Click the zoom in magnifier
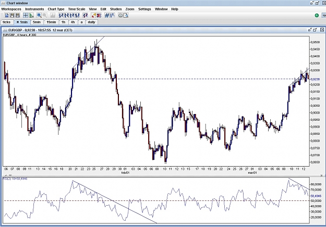This screenshot has height=227, width=326. coord(39,15)
